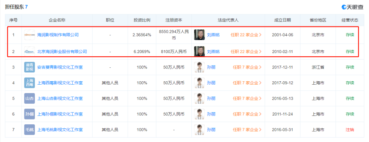Open 北京海润影业股份有限公司 company link

pyautogui.click(x=62, y=52)
